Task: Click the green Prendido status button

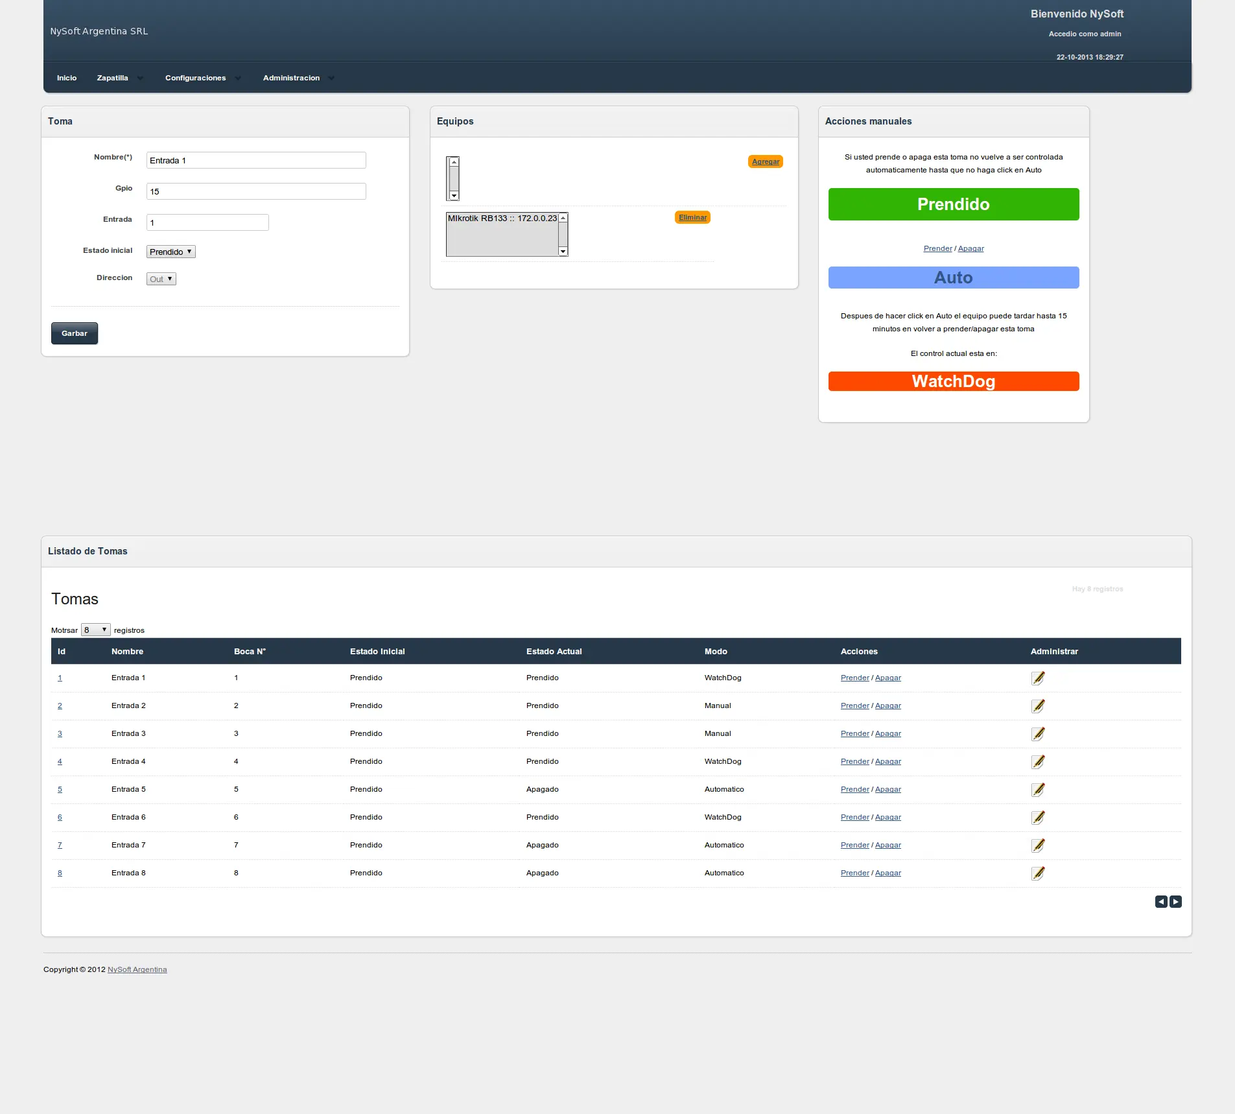Action: (x=954, y=204)
